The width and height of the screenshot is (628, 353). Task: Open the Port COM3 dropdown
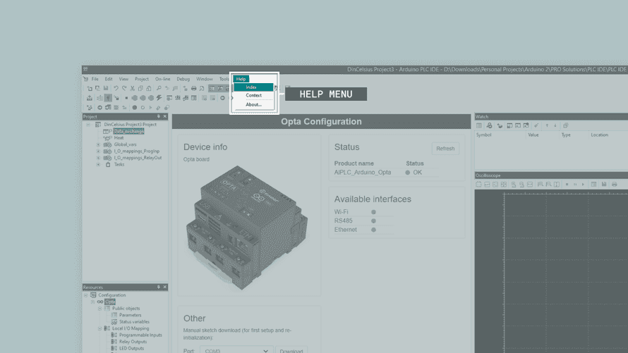tap(236, 351)
